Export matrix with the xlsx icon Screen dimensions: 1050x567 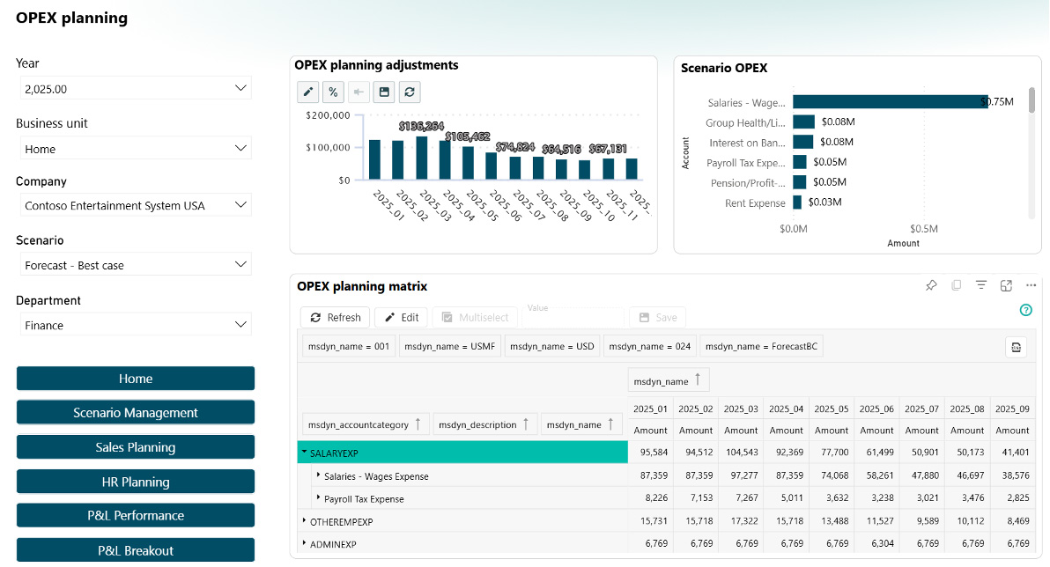[1016, 347]
